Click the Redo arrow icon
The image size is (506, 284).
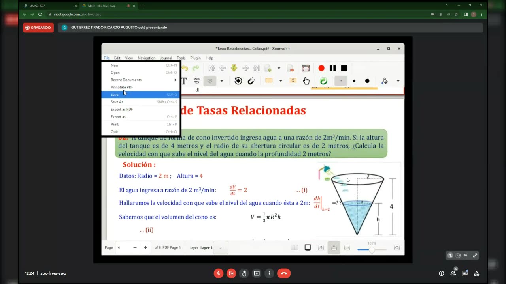(x=196, y=68)
